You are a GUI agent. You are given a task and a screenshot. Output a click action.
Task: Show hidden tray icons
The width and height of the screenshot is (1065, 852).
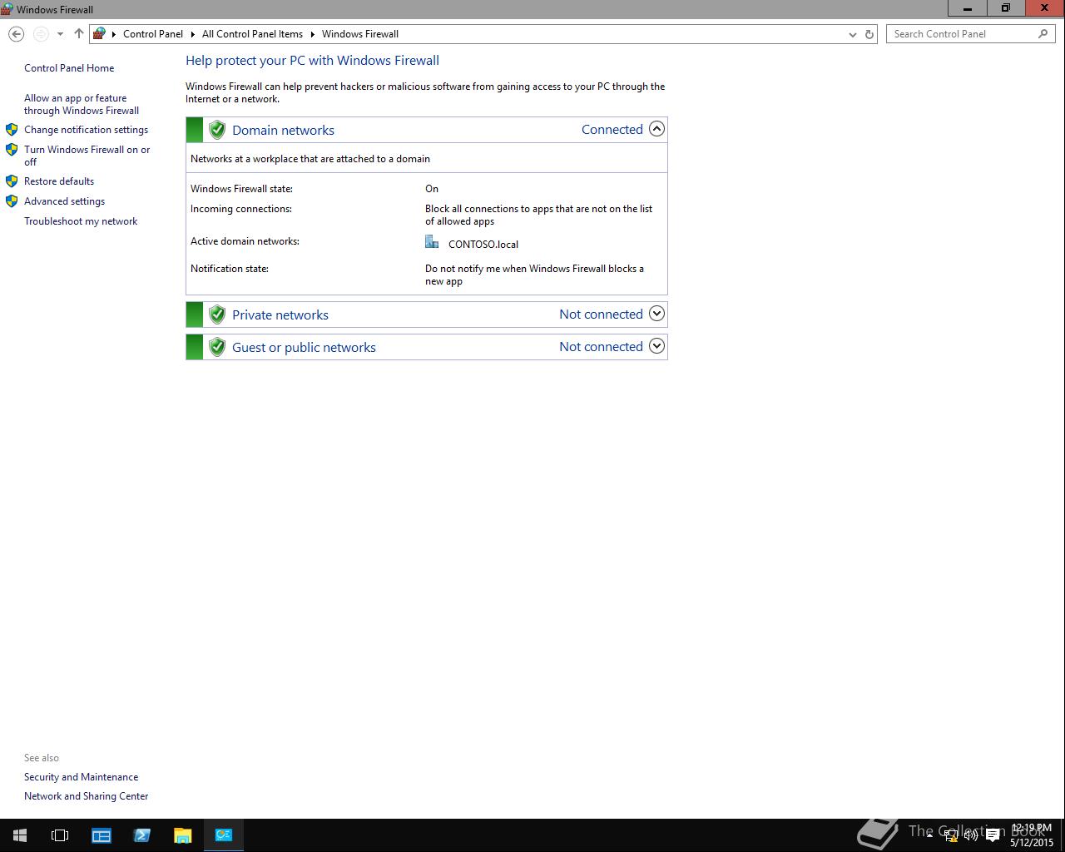[x=929, y=835]
